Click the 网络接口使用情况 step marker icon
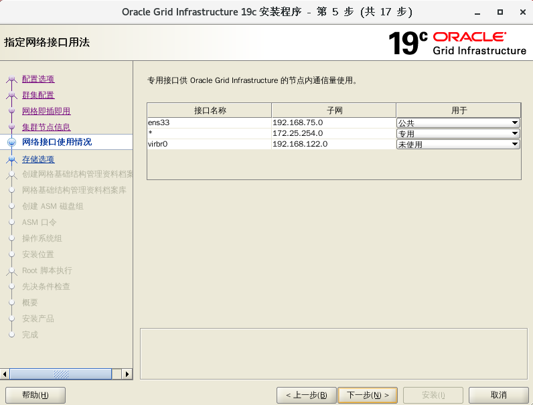Viewport: 533px width, 405px height. coord(11,142)
